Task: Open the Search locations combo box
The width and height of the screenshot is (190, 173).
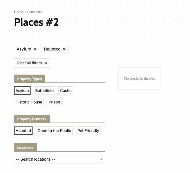Action: click(x=59, y=159)
